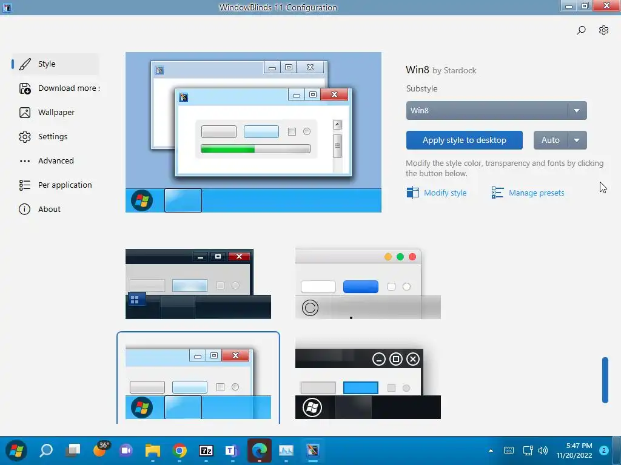Open the volume speaker tray icon
The width and height of the screenshot is (621, 465).
(x=543, y=450)
